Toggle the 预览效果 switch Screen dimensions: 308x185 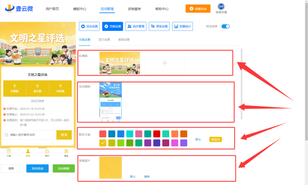[x=225, y=26]
